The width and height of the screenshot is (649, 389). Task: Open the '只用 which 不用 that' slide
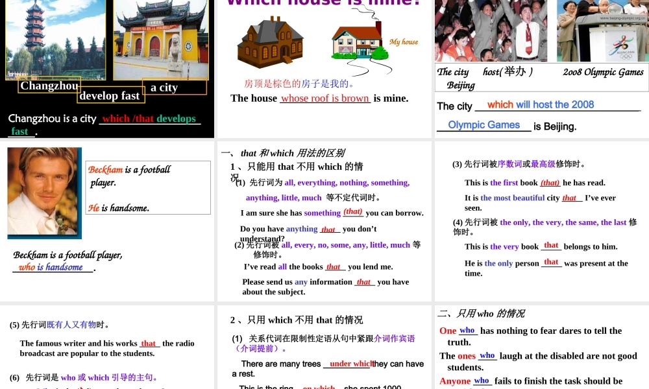click(324, 348)
